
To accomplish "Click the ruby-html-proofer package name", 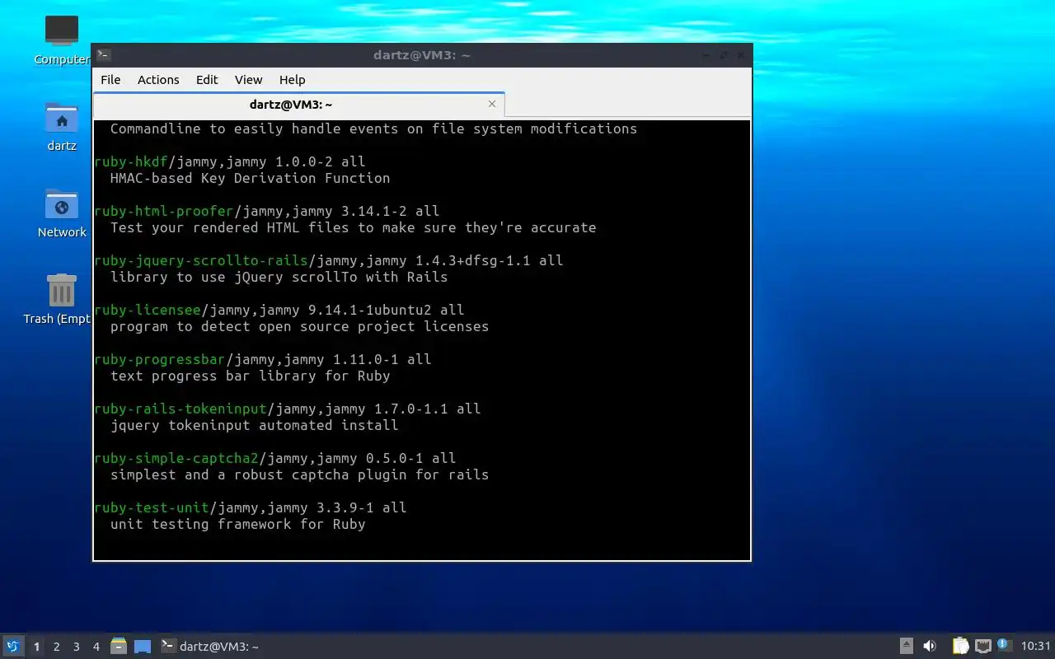I will [x=164, y=211].
